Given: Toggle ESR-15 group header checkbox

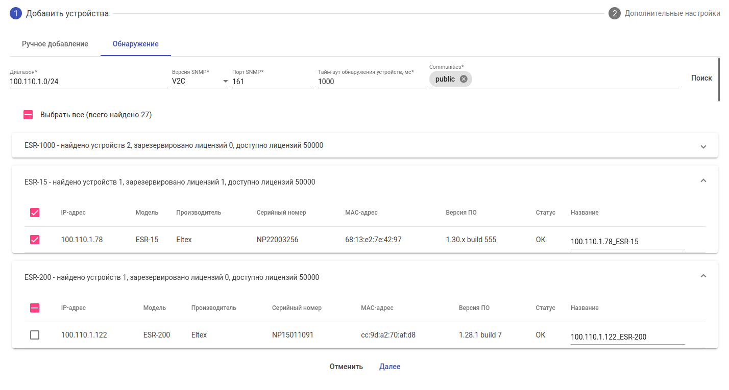Looking at the screenshot, I should [35, 213].
